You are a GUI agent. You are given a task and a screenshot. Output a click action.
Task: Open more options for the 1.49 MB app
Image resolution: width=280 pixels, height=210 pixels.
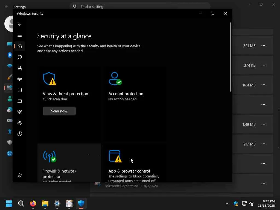pos(263,124)
